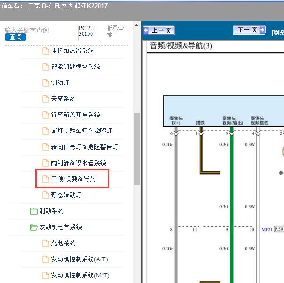Go to next page with 下一页
Screen dimensions: 284x283
point(249,30)
